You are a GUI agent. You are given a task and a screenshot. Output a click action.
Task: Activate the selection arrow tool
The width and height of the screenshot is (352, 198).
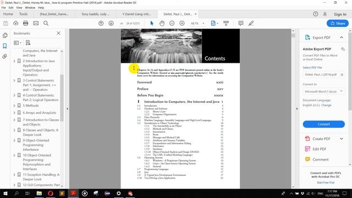(152, 23)
